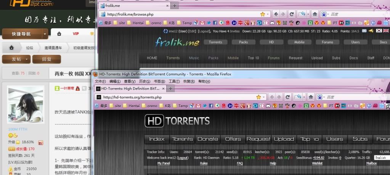Open 最多 bookmark in HD-Torrents window
The image size is (390, 175).
click(x=101, y=106)
